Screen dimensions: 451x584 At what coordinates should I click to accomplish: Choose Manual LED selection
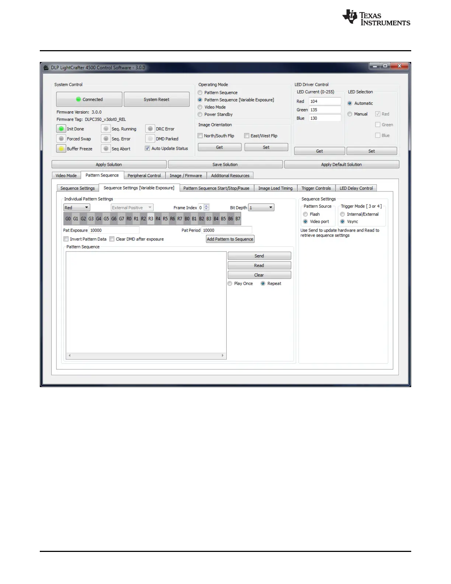tap(350, 114)
